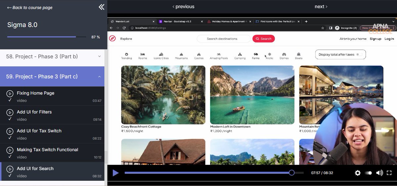Image resolution: width=397 pixels, height=186 pixels.
Task: Click Airbnb your home link
Action: [x=353, y=39]
